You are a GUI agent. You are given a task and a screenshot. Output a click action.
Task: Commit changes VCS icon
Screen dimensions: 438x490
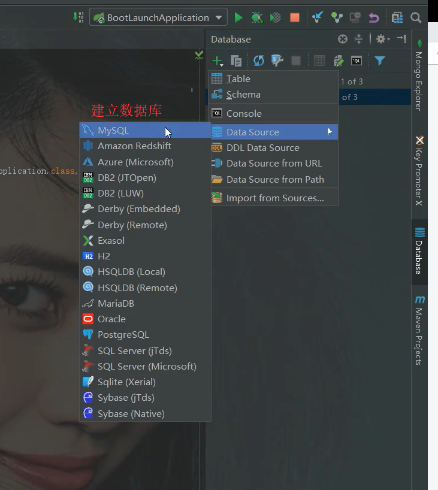click(x=337, y=18)
